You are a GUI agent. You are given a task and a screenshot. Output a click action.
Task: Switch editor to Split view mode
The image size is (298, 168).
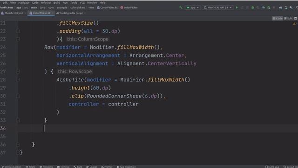(x=288, y=18)
